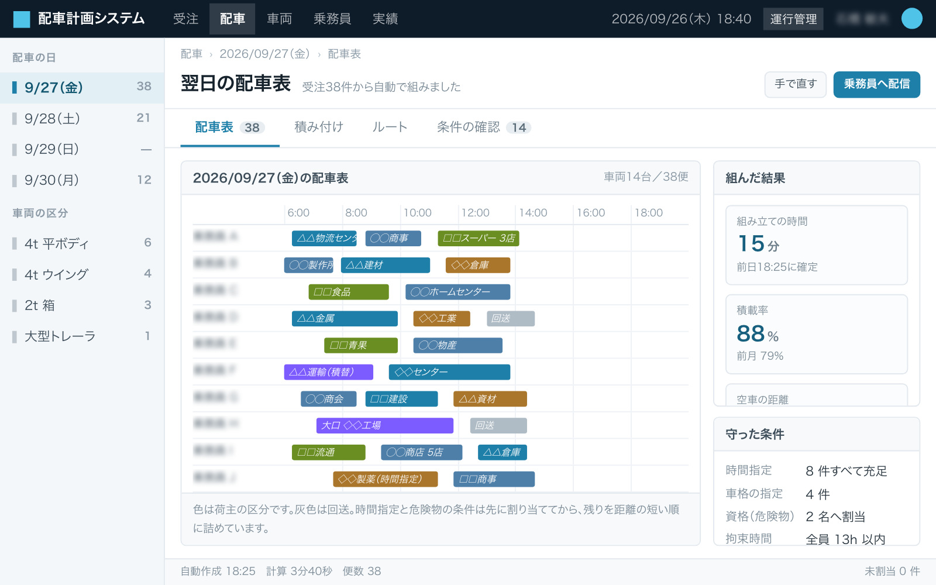Open the 条件の確認 tab
This screenshot has height=585, width=936.
tap(483, 127)
